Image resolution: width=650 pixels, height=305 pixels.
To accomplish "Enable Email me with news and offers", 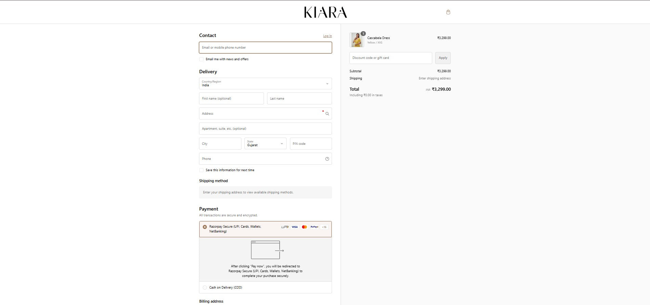I will click(201, 59).
